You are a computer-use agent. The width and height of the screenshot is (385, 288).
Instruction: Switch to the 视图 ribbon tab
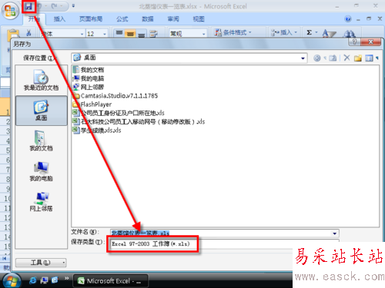coord(199,19)
